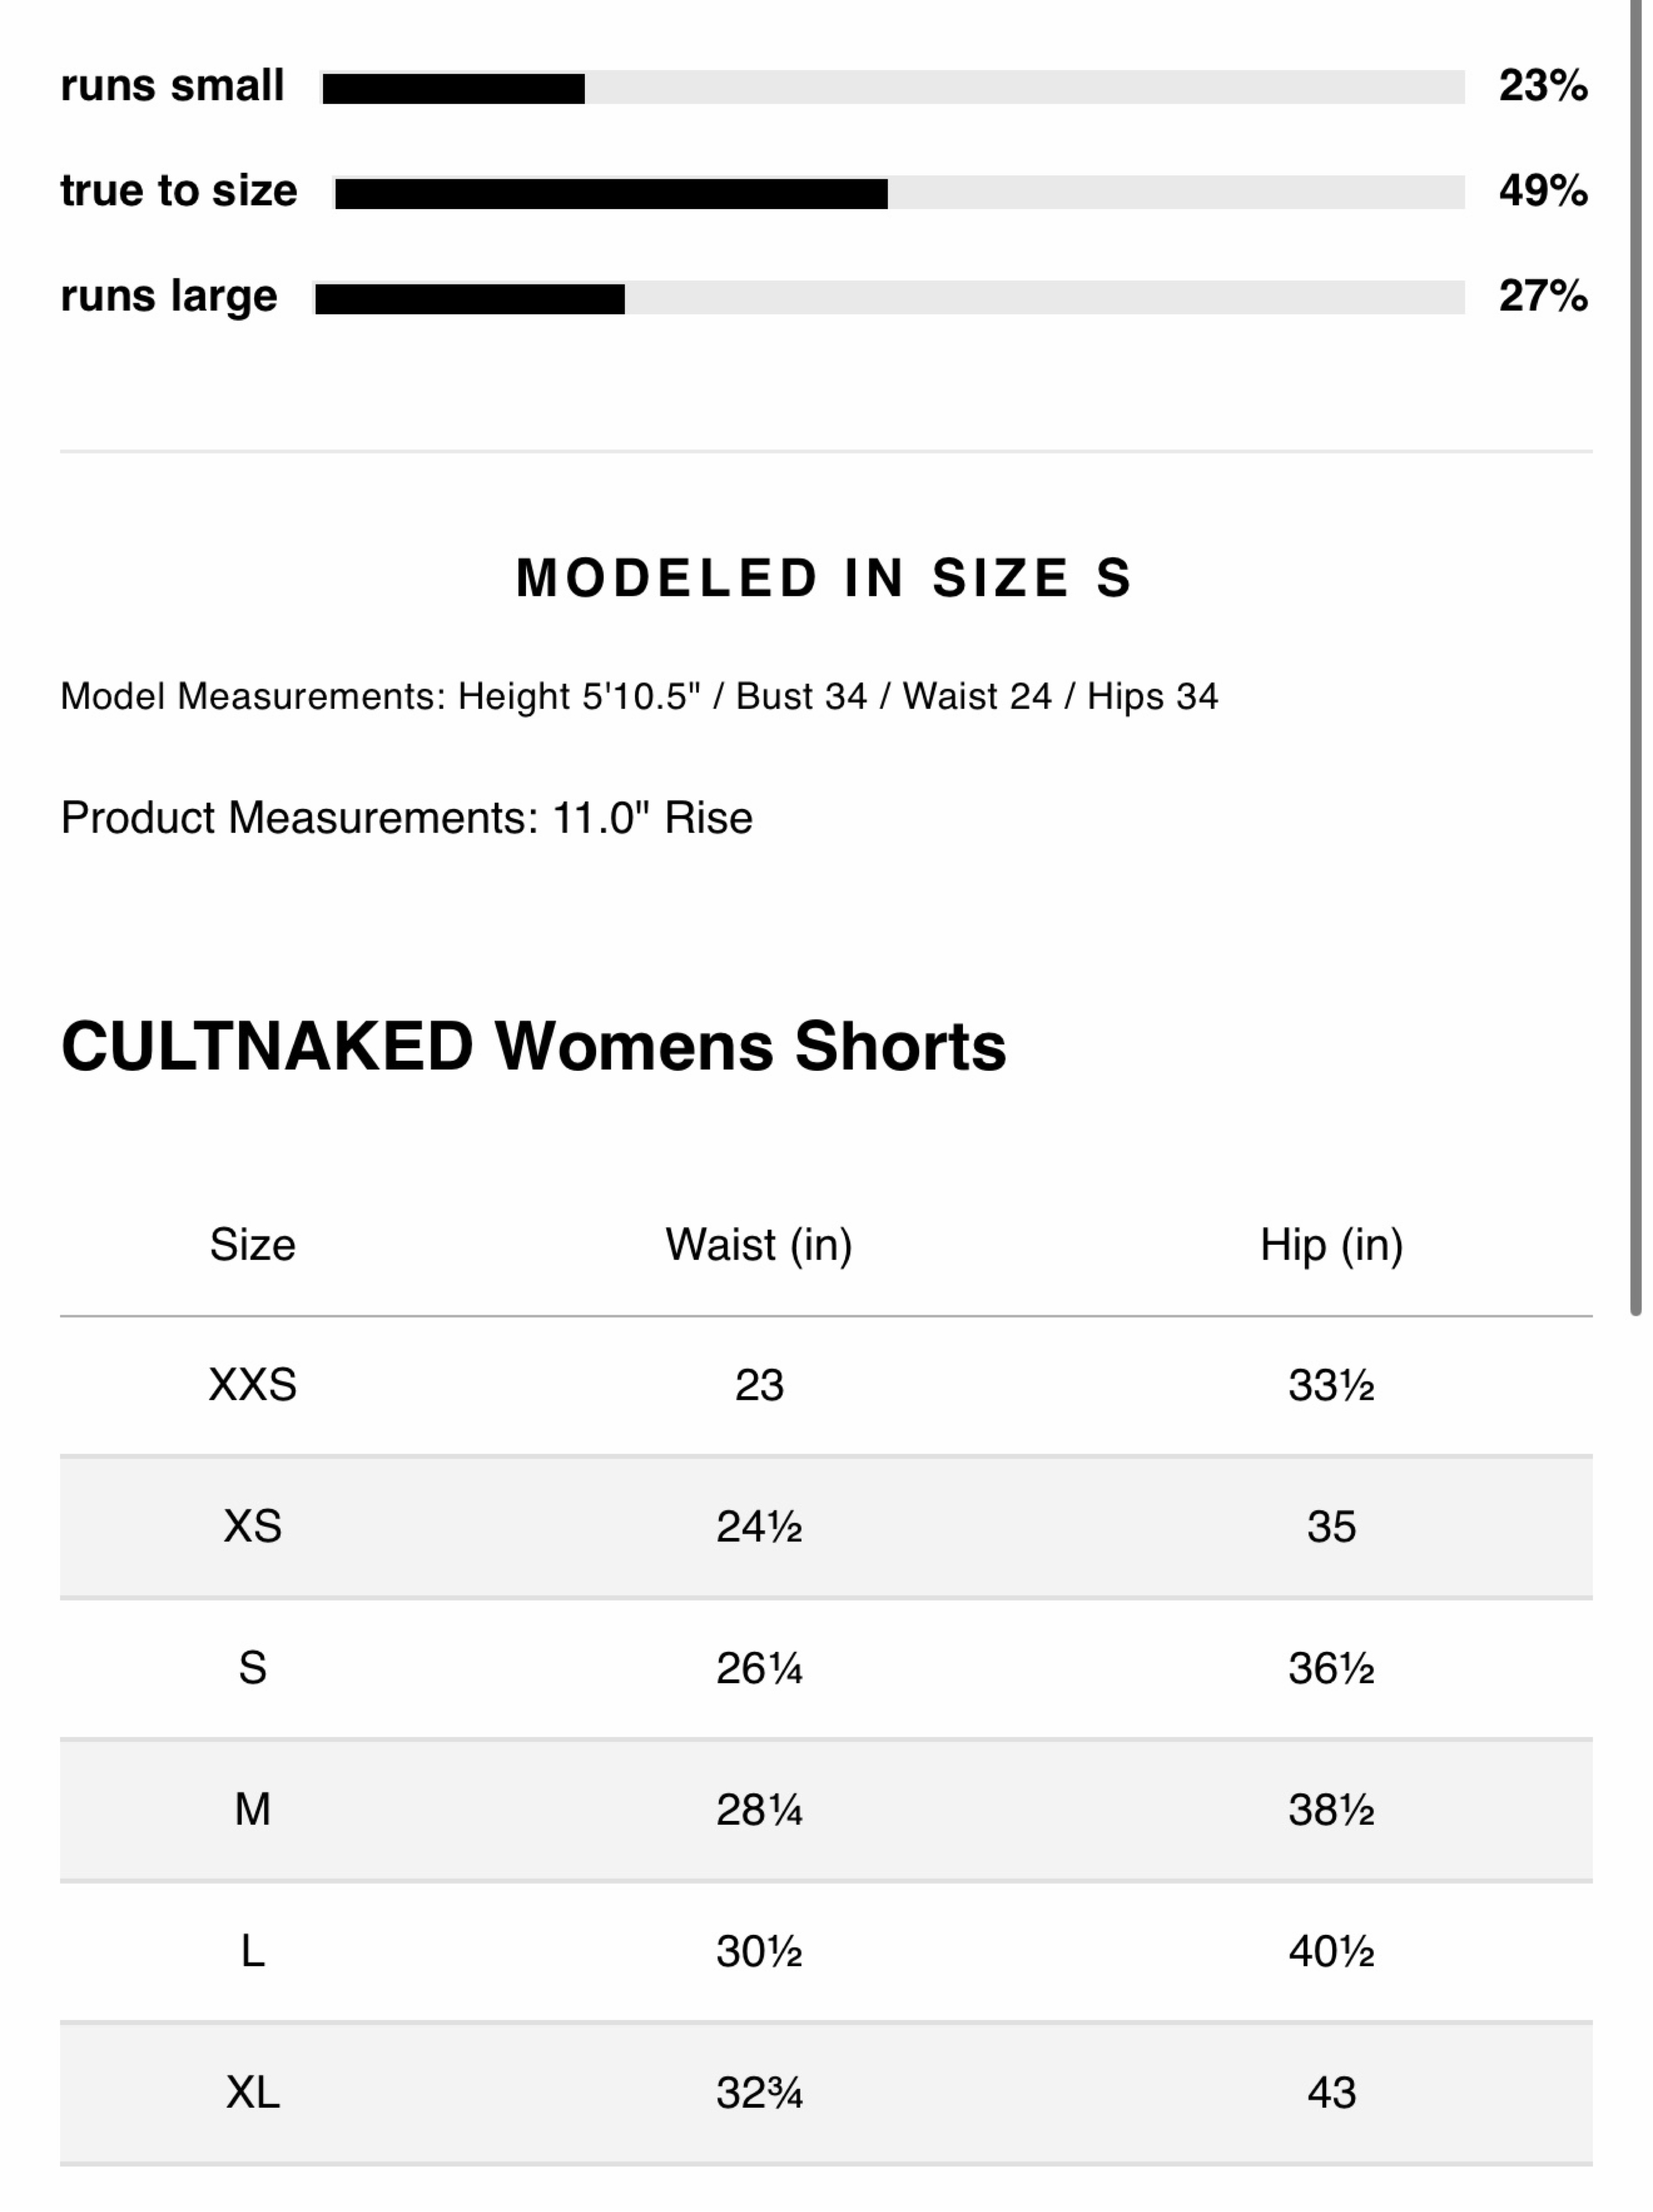Click the Size column header
Image resolution: width=1653 pixels, height=2212 pixels.
click(252, 1245)
